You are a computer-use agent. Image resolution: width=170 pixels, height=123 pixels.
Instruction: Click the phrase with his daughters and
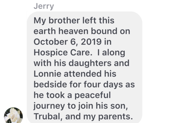[82, 63]
